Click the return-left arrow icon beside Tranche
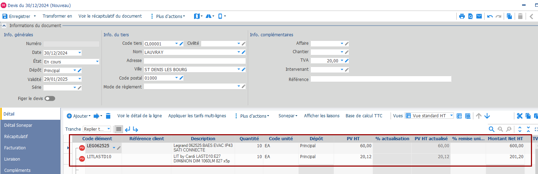Image resolution: width=538 pixels, height=174 pixels. coord(128,129)
